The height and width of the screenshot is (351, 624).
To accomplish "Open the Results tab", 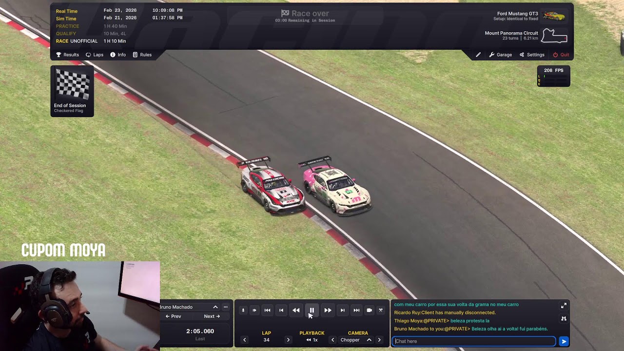I will pyautogui.click(x=67, y=55).
